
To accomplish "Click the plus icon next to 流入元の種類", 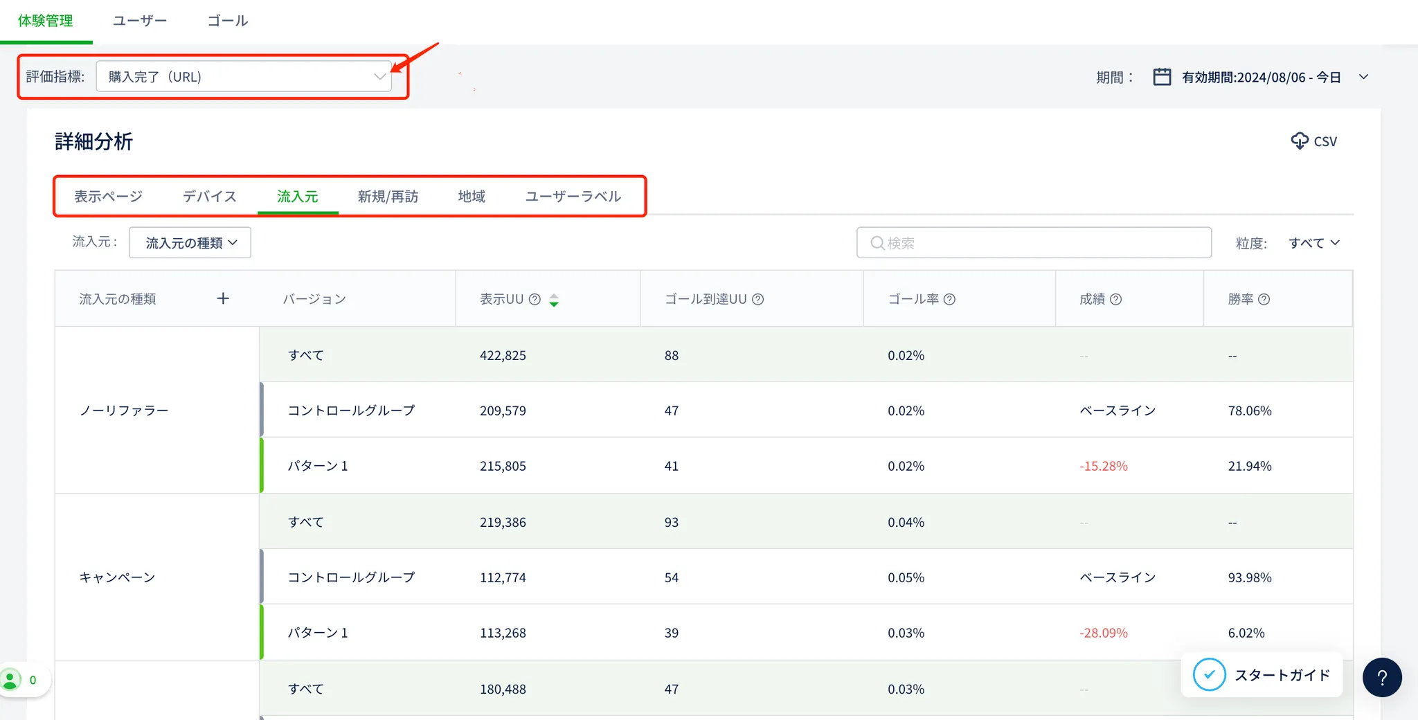I will click(223, 298).
